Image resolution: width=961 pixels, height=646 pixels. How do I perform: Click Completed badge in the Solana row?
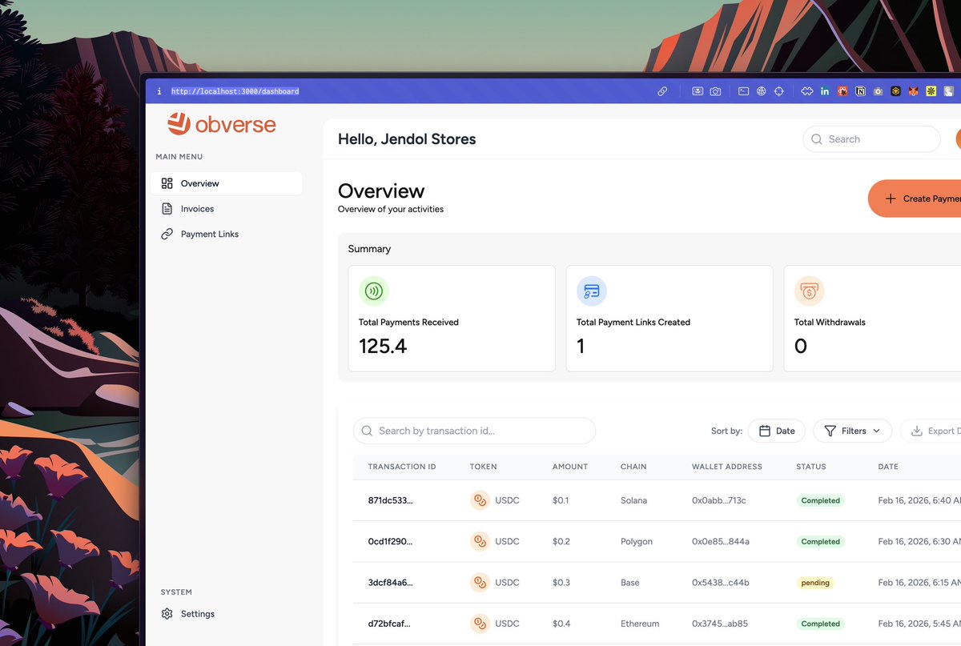pyautogui.click(x=821, y=500)
